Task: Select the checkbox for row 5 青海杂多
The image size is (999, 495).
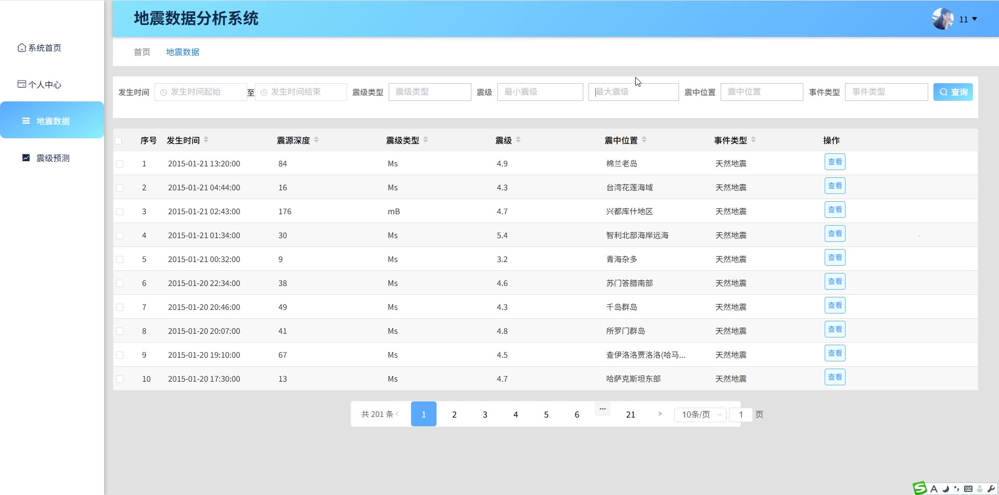Action: [120, 259]
